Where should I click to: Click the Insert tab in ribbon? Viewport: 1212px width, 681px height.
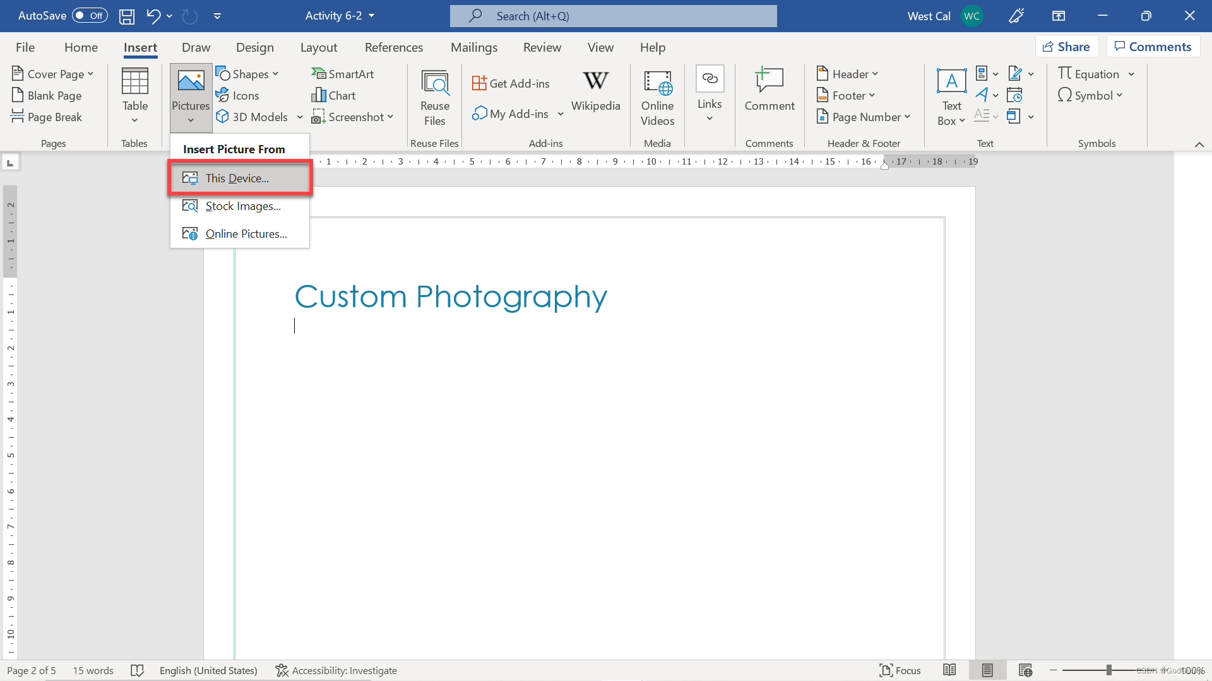(x=140, y=47)
